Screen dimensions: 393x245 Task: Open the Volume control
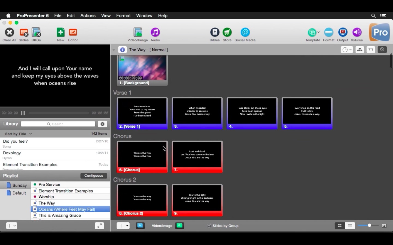click(357, 32)
